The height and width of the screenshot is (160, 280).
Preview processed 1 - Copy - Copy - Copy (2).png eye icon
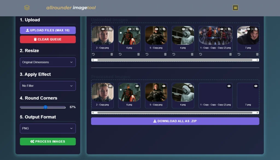pyautogui.click(x=229, y=86)
